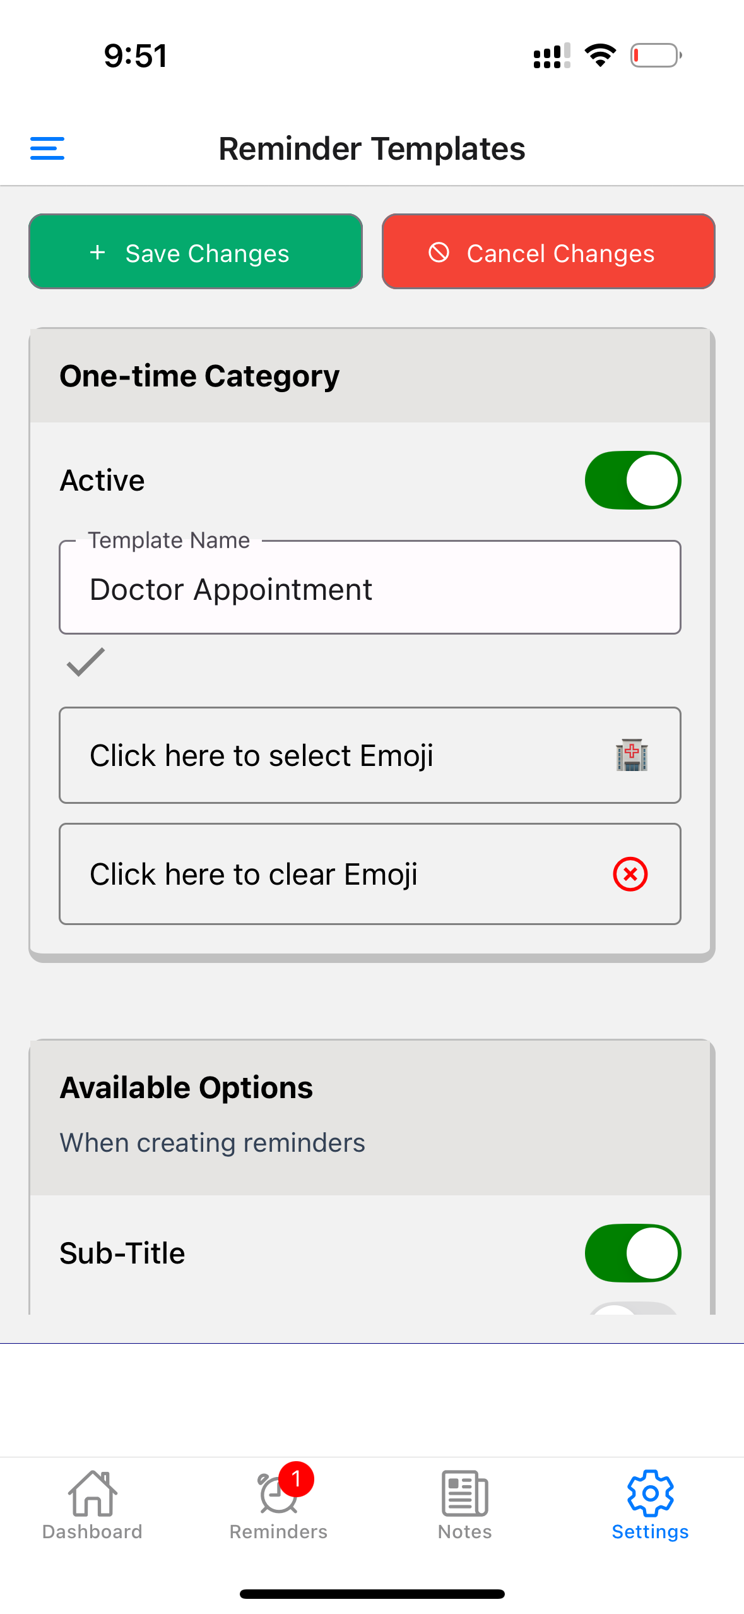
Task: Toggle the partially visible switch below Sub-Title
Action: tap(632, 1308)
